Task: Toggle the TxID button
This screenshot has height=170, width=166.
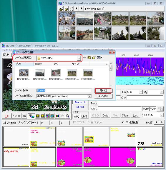Action: click(153, 109)
